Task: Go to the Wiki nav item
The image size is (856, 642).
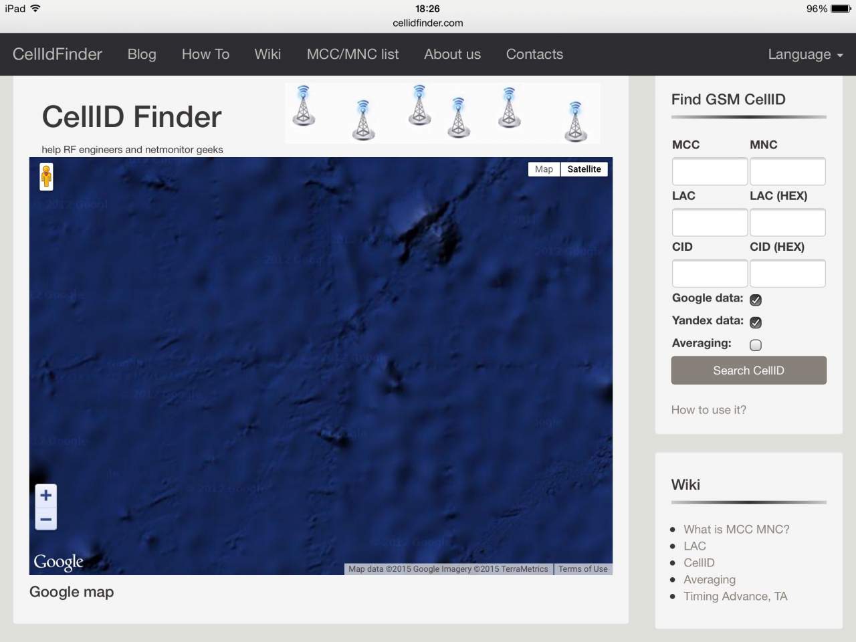Action: click(267, 54)
